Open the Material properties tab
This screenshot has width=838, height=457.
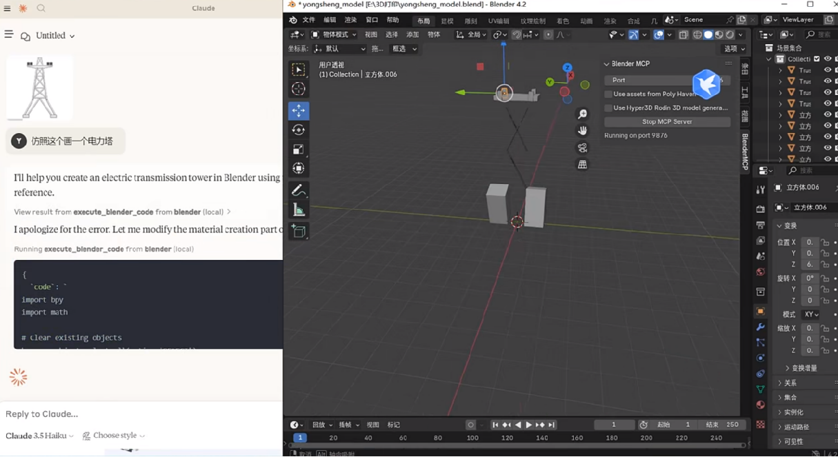point(760,405)
